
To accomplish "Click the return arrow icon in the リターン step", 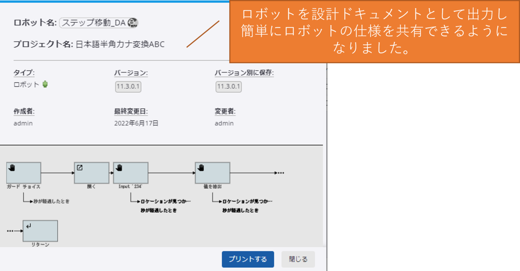I will tap(29, 226).
